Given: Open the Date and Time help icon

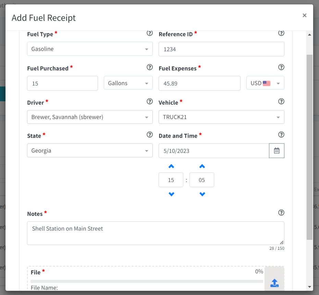Looking at the screenshot, I should click(281, 134).
